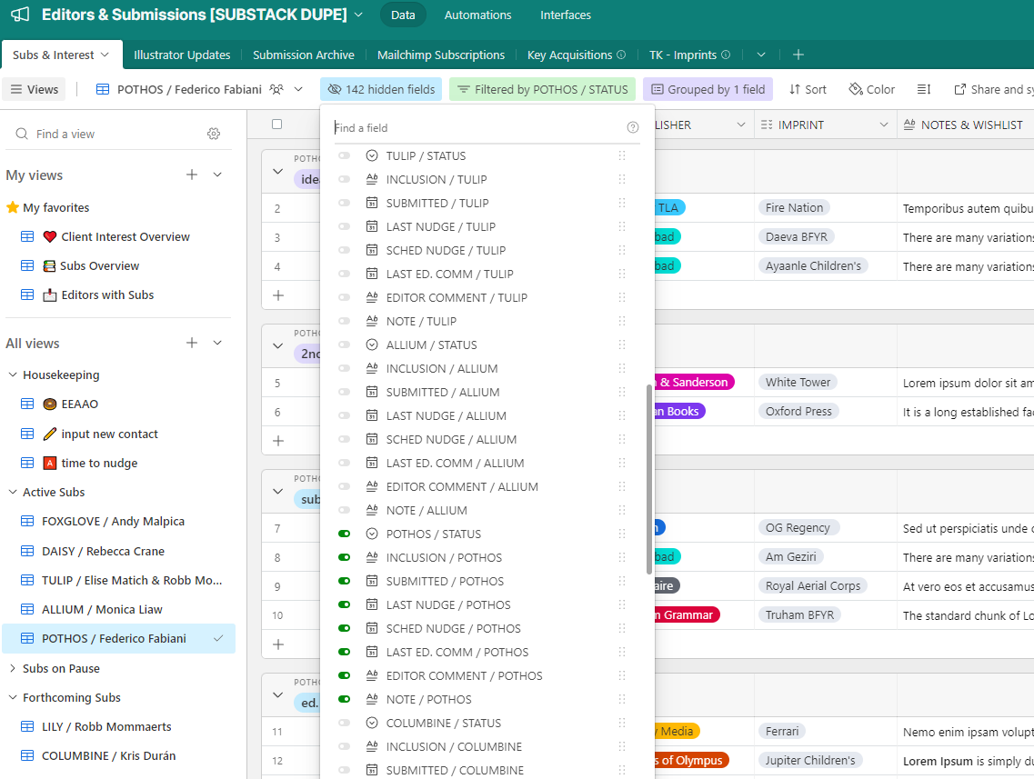1034x779 pixels.
Task: Expand the Subs on Pause section
Action: point(13,668)
